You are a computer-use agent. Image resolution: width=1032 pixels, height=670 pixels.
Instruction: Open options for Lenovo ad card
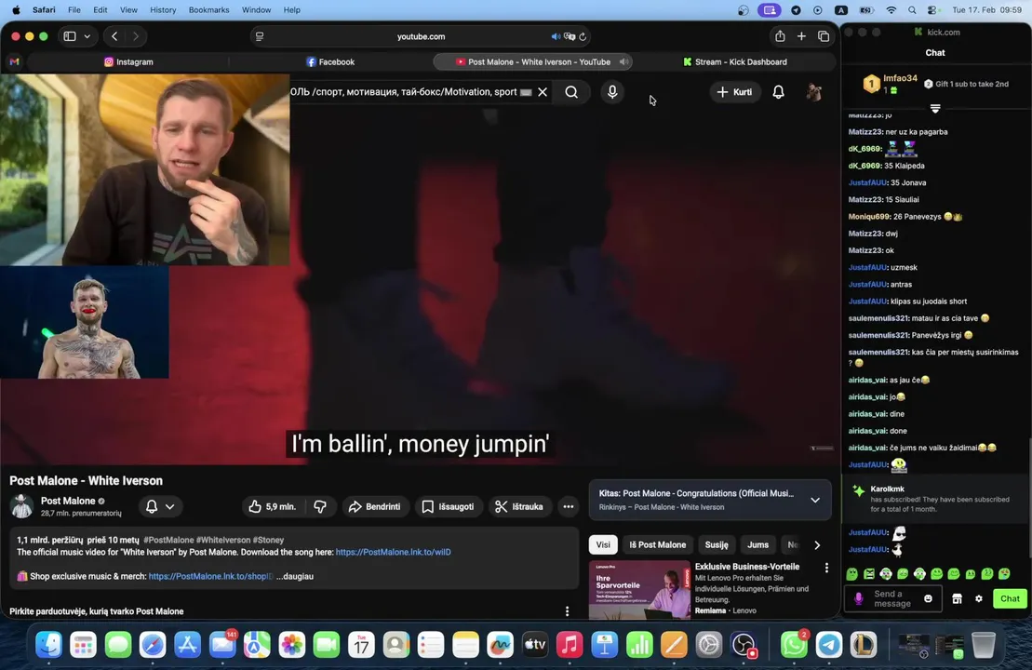(x=826, y=568)
